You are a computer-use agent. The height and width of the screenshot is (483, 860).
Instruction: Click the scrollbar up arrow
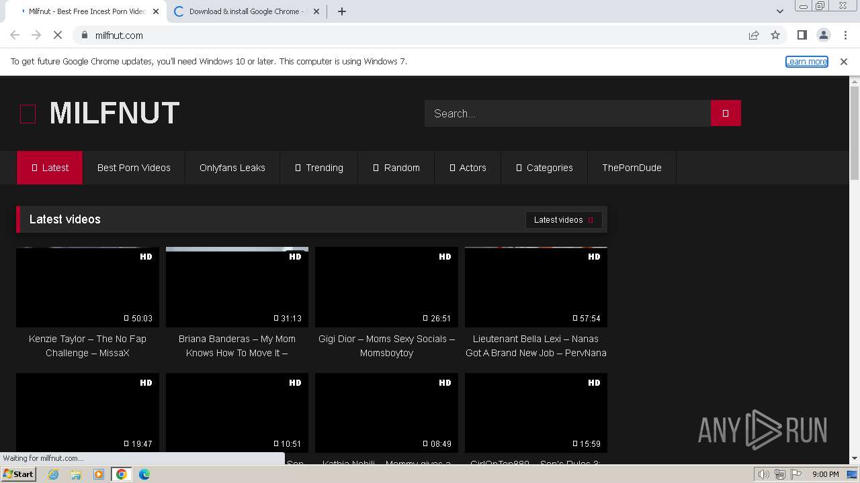pyautogui.click(x=855, y=81)
